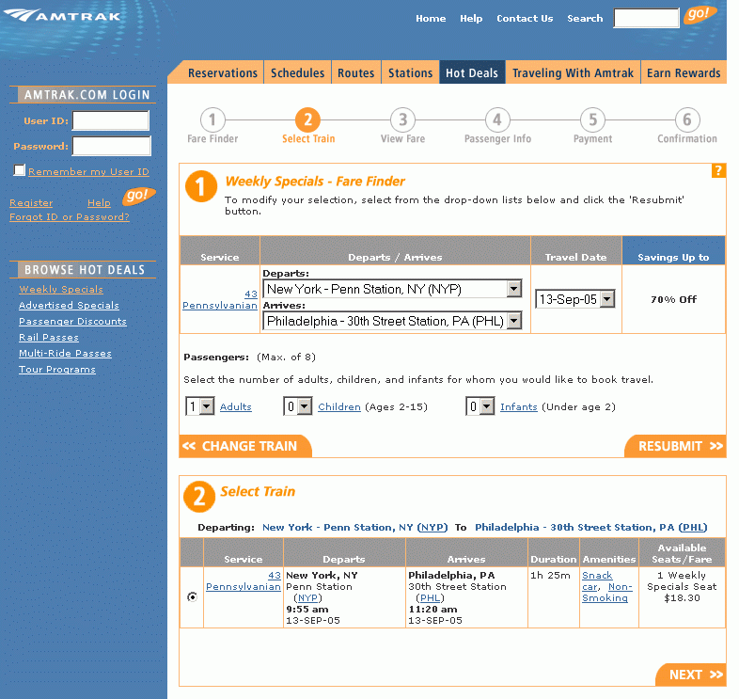
Task: Enable Remember my User ID checkbox
Action: click(20, 171)
